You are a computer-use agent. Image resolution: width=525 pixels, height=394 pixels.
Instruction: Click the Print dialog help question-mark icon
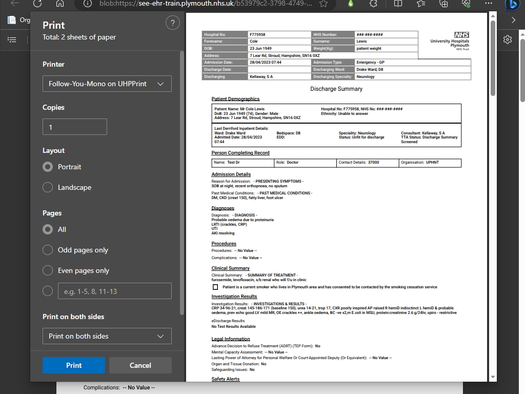point(172,23)
